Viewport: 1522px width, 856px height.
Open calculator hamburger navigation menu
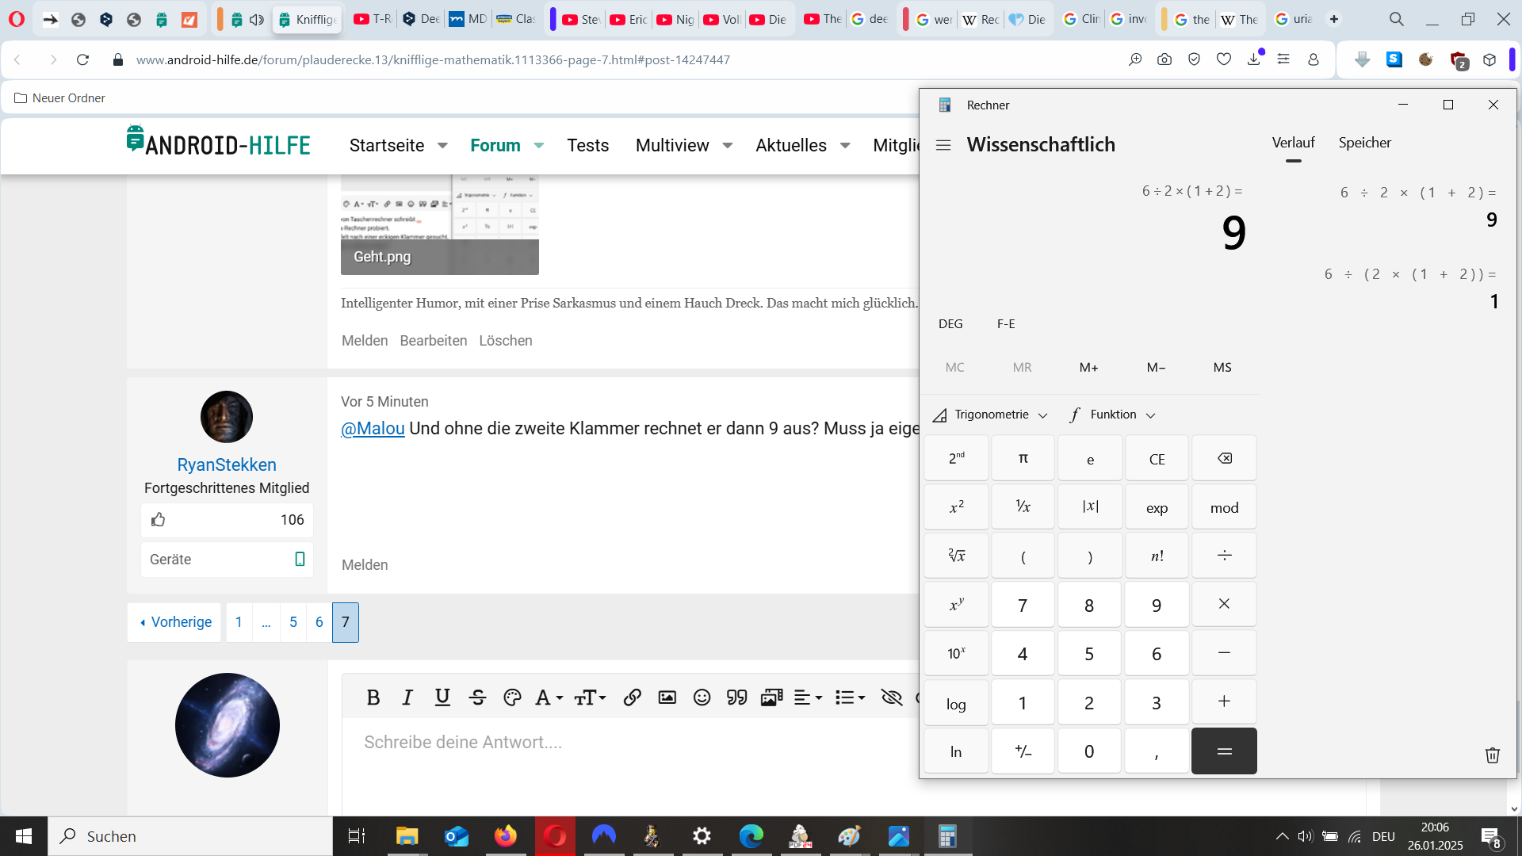pos(943,145)
